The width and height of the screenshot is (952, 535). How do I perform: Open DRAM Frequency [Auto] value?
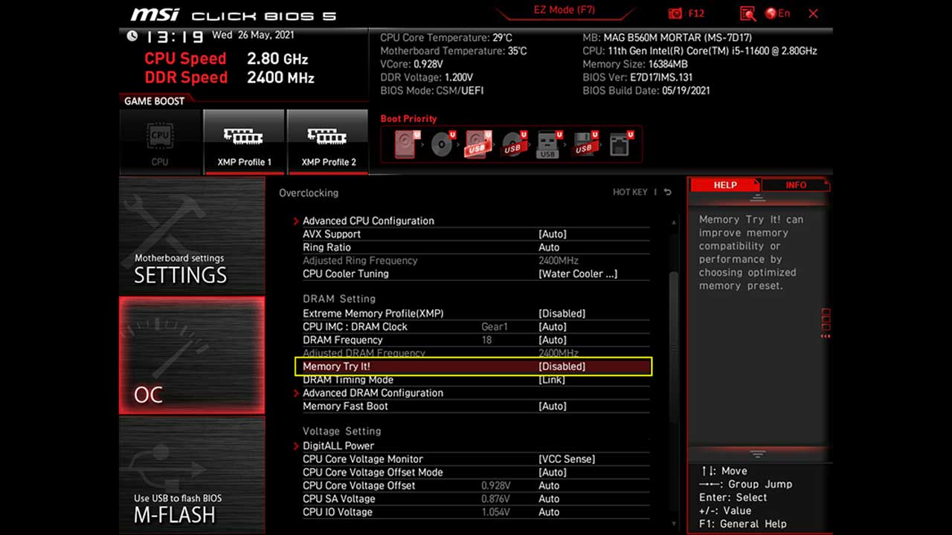(x=553, y=340)
